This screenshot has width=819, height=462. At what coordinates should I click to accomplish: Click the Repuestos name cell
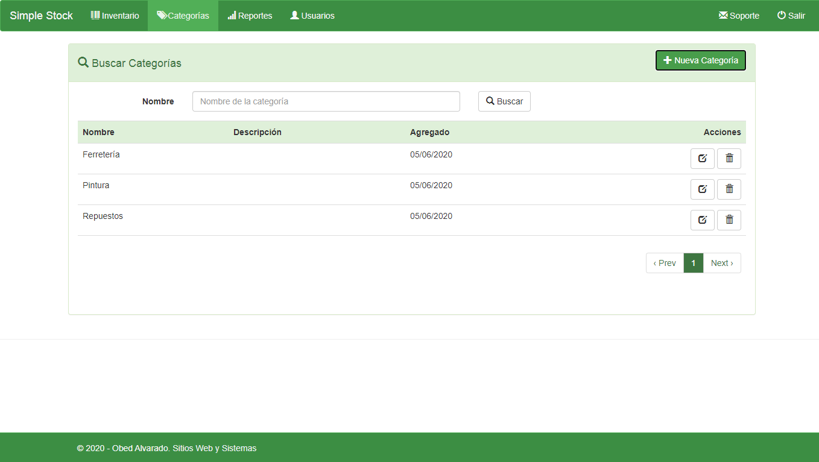coord(103,216)
